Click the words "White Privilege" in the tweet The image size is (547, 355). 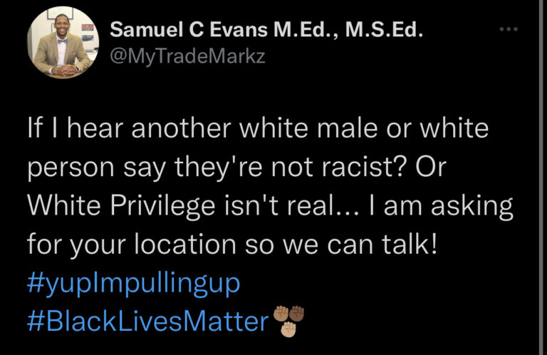coord(121,206)
